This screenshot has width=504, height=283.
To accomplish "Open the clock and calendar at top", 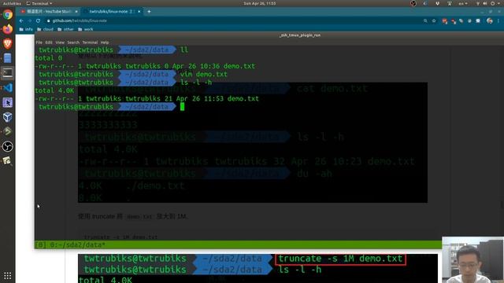I will coord(259,3).
